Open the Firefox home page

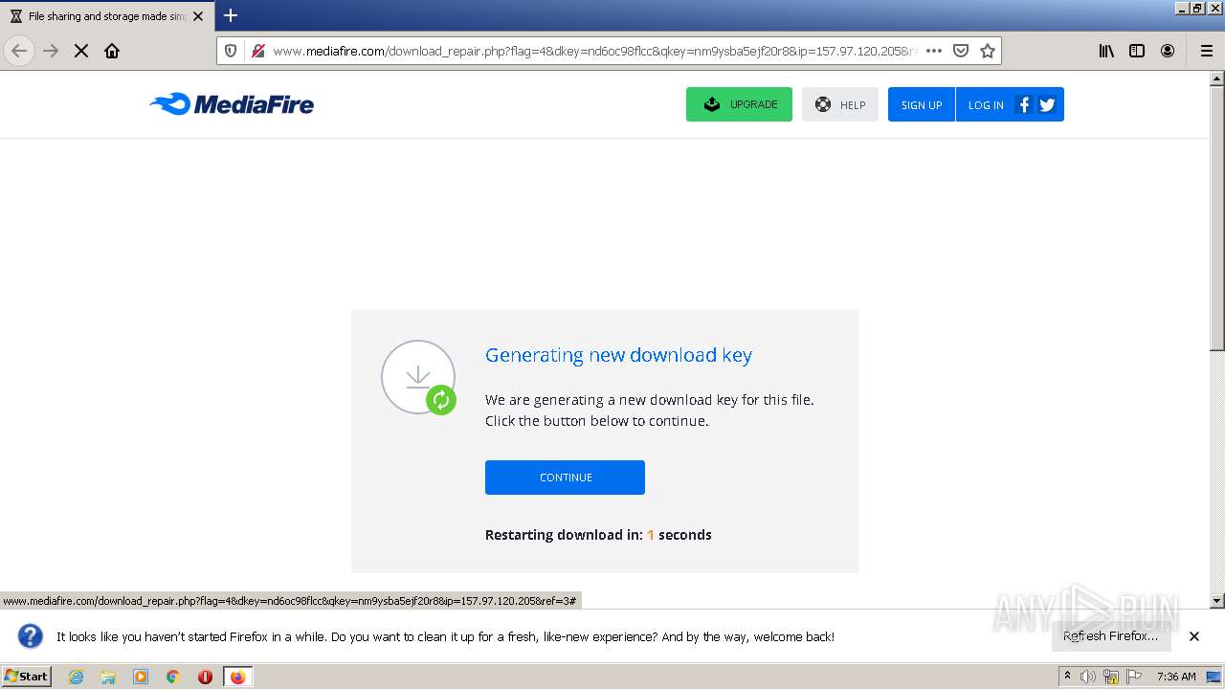112,51
